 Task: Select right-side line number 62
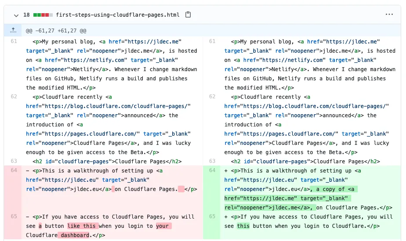tap(212, 97)
